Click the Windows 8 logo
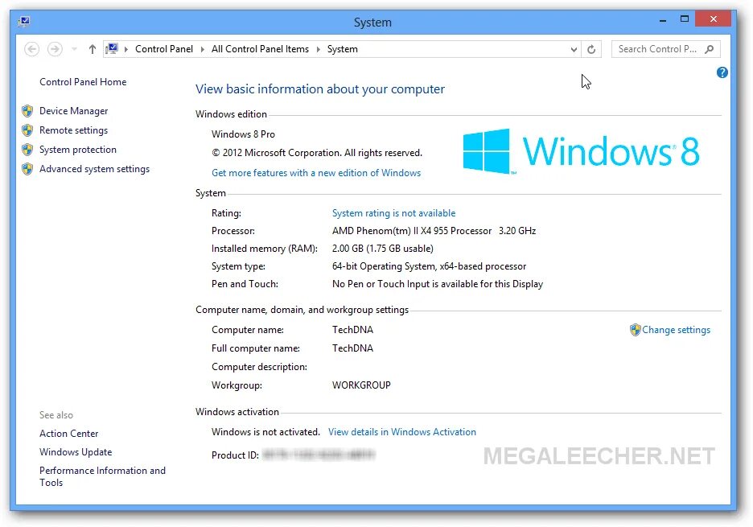This screenshot has height=527, width=753. tap(581, 151)
